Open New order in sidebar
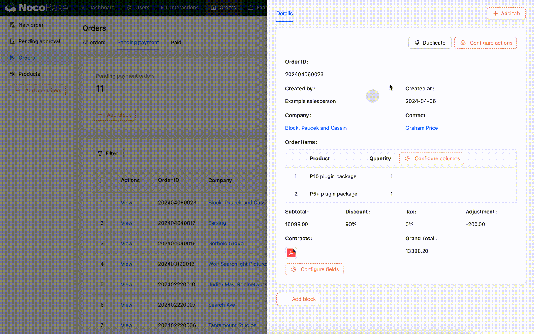Viewport: 534px width, 334px height. (36, 25)
